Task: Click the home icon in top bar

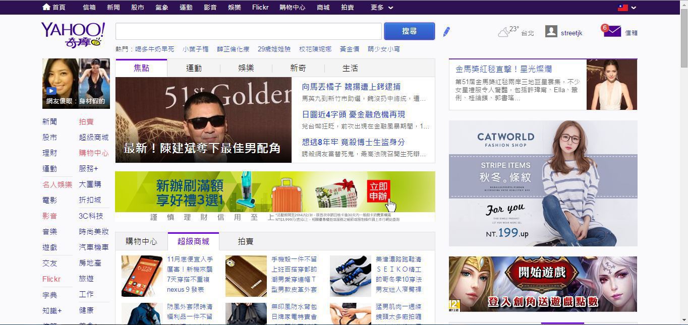Action: click(46, 7)
